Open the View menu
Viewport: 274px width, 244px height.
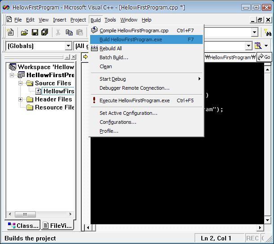click(x=43, y=20)
